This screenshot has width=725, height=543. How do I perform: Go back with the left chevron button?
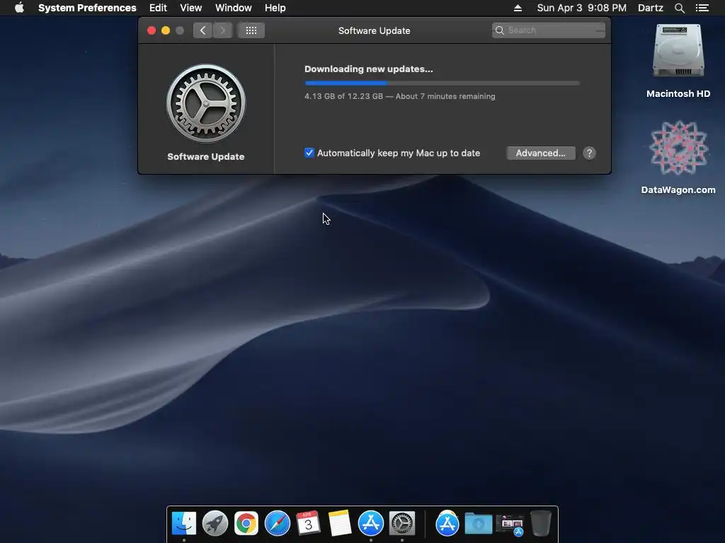point(202,30)
